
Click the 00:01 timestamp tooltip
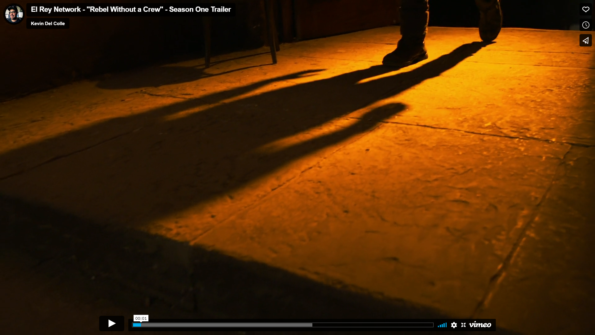pos(141,318)
